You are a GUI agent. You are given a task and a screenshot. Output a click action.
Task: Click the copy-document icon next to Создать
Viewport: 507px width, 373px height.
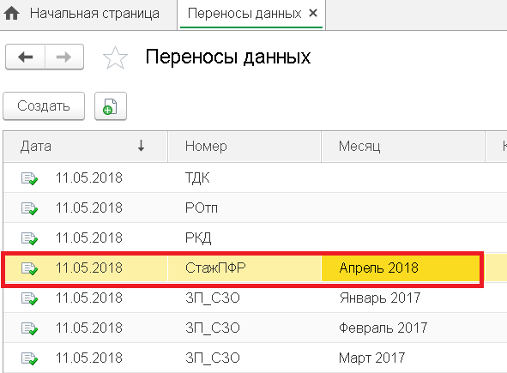point(111,106)
